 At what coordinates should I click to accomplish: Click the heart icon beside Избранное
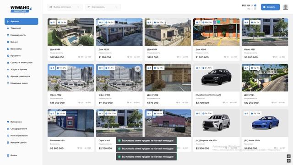tap(8, 122)
